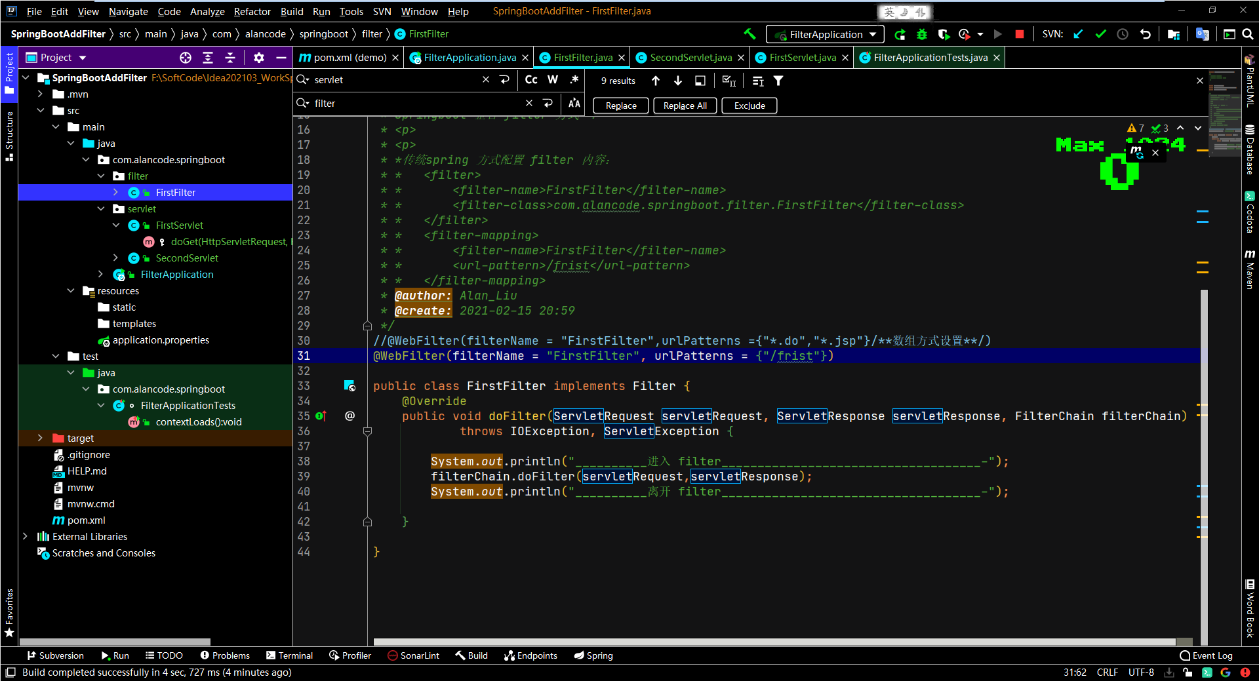Expand External Libraries node

pyautogui.click(x=25, y=537)
